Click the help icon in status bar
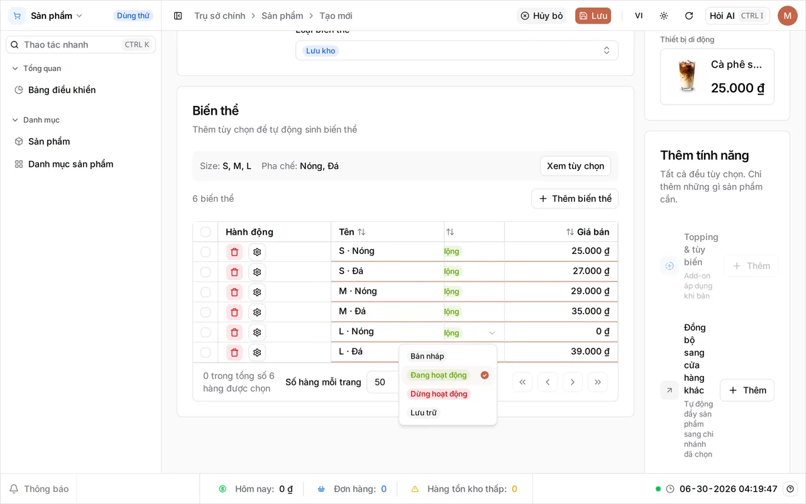Viewport: 806px width, 504px height. 791,489
